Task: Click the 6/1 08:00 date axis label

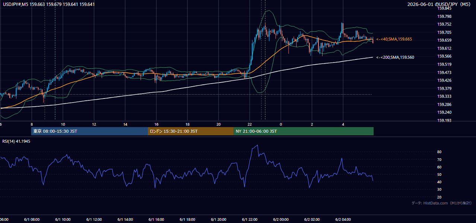Action: click(32, 219)
